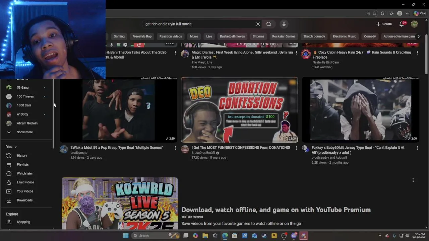Clear the search box with the X icon
The image size is (429, 241).
pyautogui.click(x=258, y=24)
